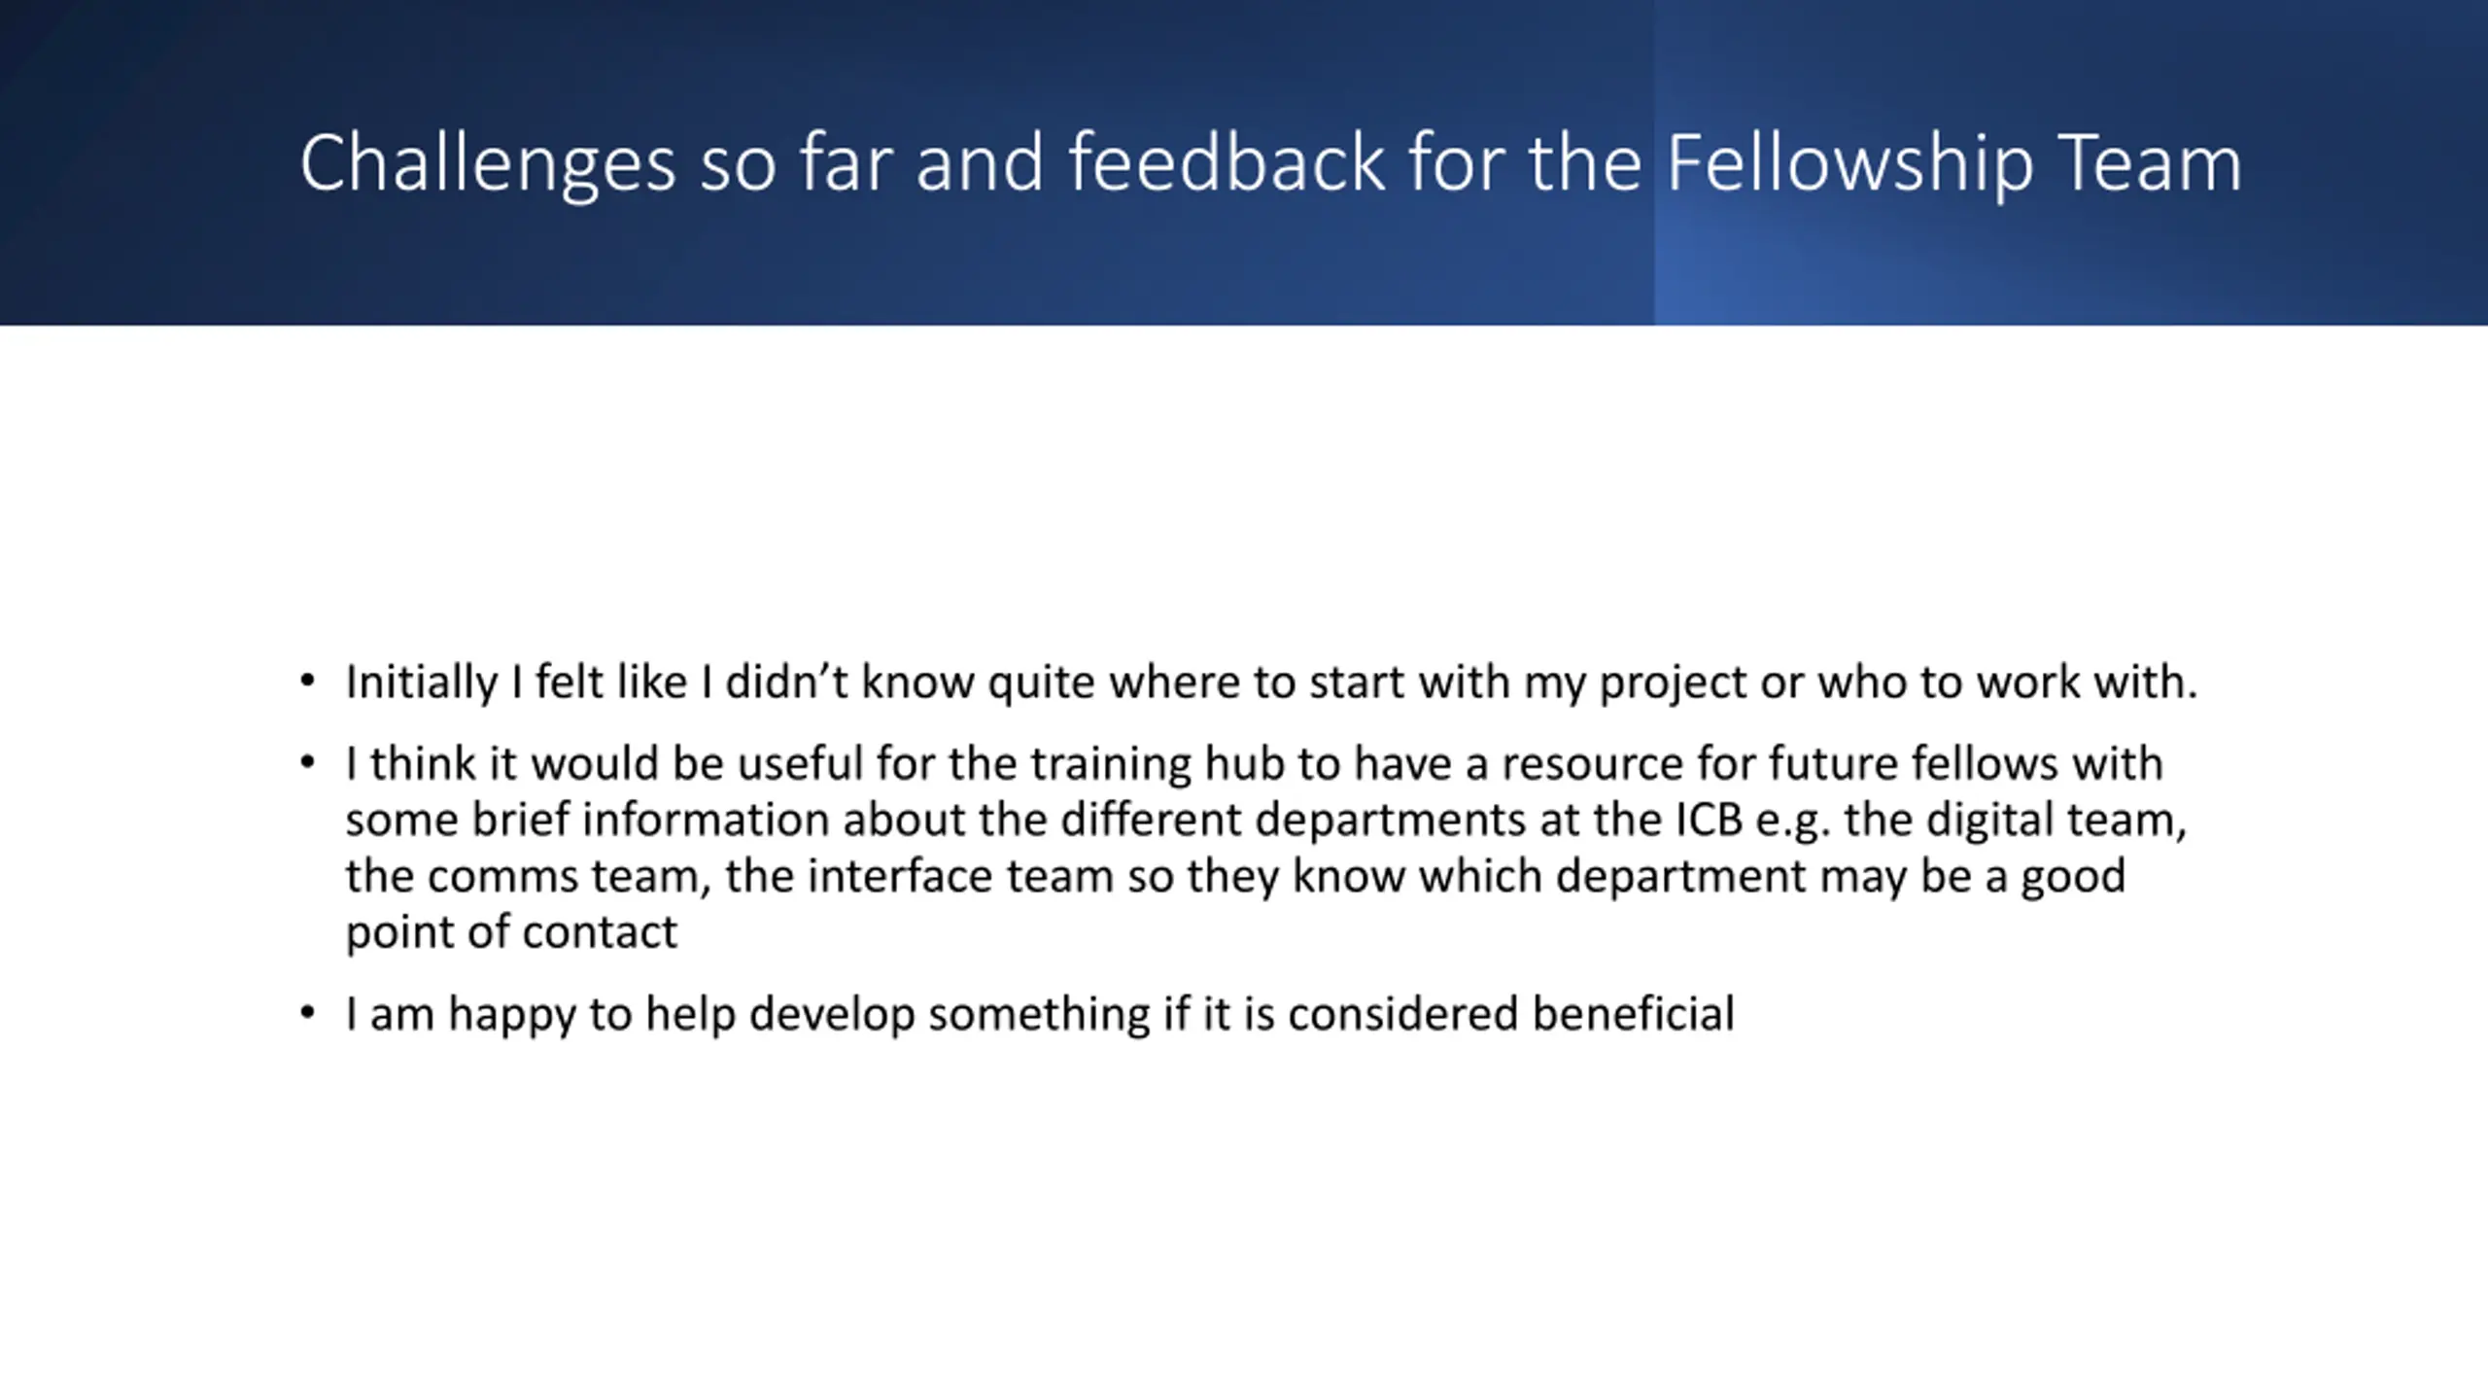Click the line beginning "I think it would be useful"

1254,763
